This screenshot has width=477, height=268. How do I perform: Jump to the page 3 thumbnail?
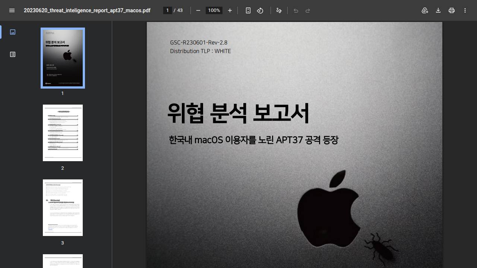pos(63,208)
